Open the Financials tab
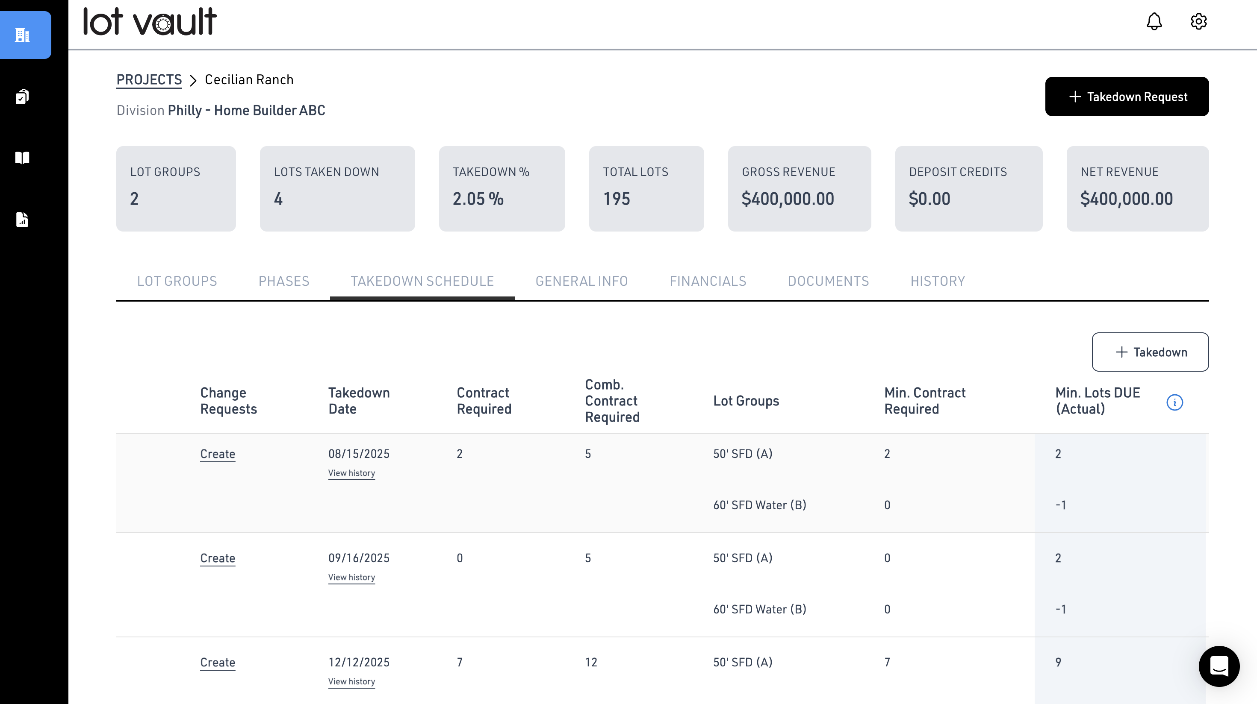The height and width of the screenshot is (704, 1257). 708,281
